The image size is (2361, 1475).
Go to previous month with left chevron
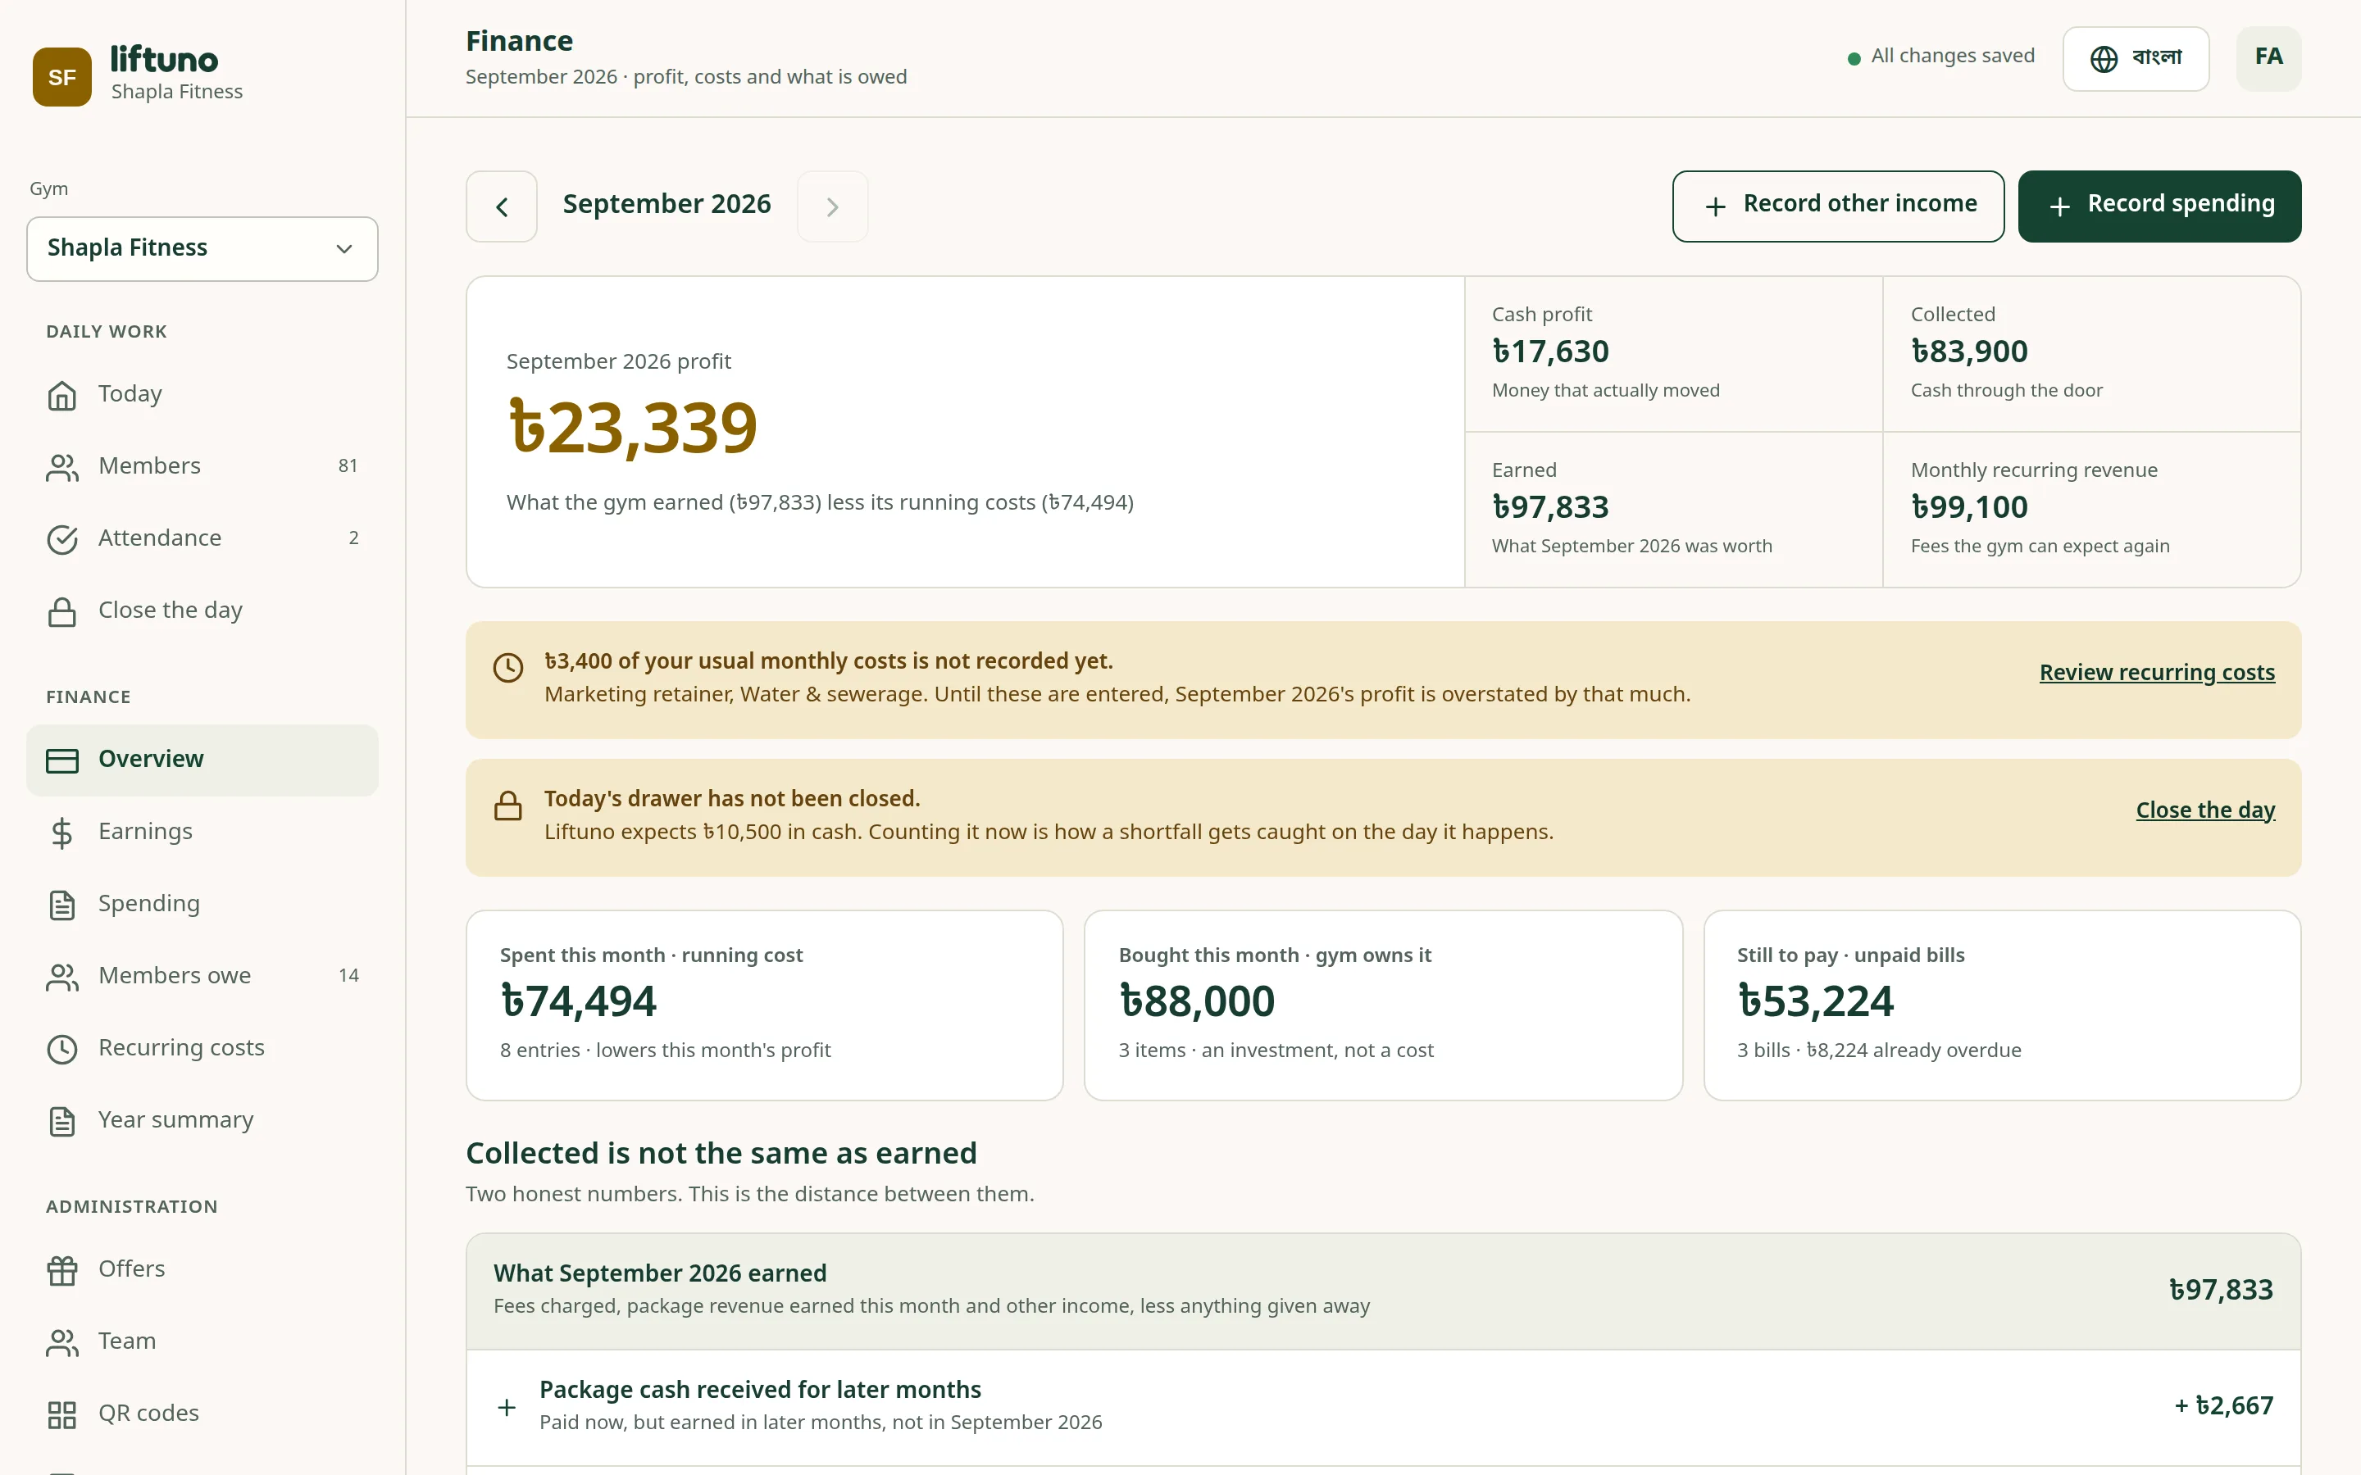[502, 206]
